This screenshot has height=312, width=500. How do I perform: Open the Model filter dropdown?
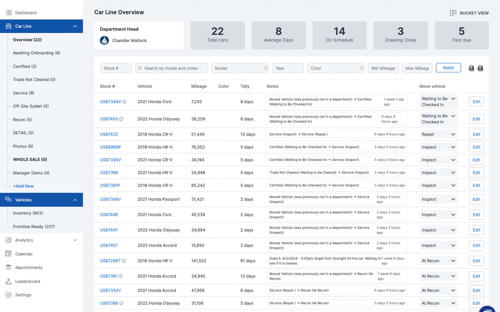[x=240, y=68]
